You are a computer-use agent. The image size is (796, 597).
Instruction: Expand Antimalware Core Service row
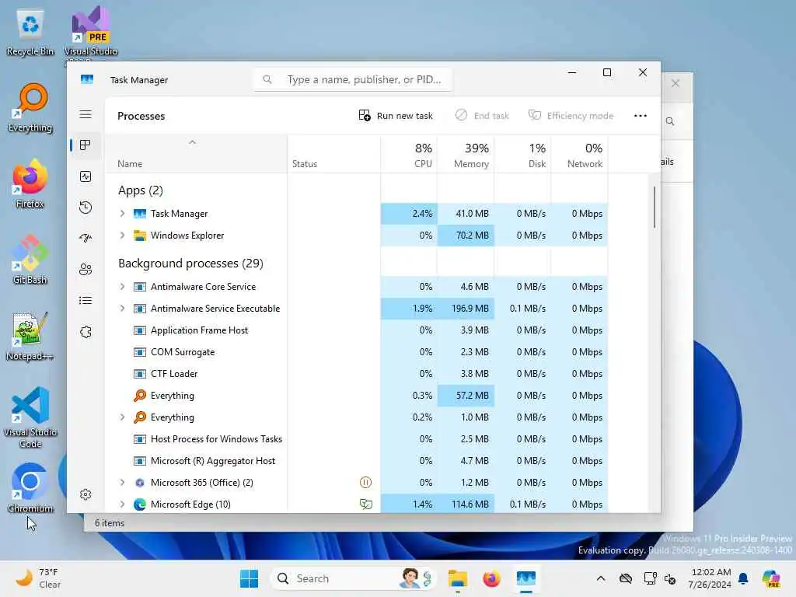(x=122, y=287)
